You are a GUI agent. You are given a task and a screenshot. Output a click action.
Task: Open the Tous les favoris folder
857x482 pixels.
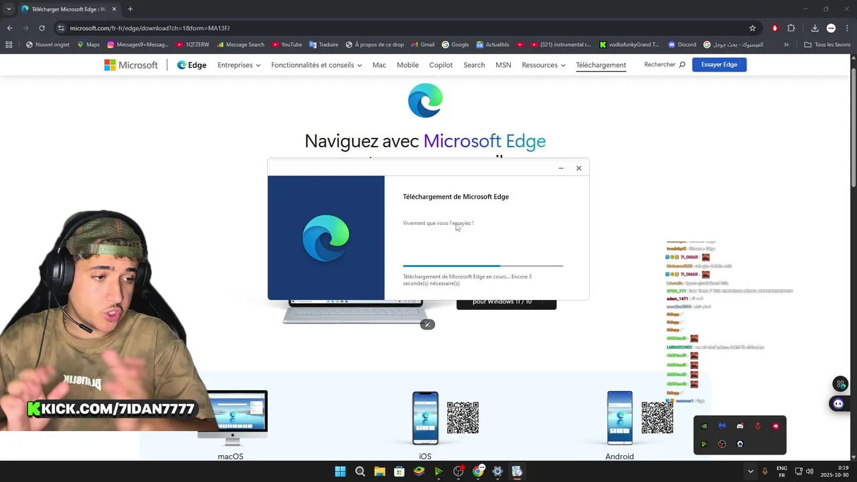827,45
